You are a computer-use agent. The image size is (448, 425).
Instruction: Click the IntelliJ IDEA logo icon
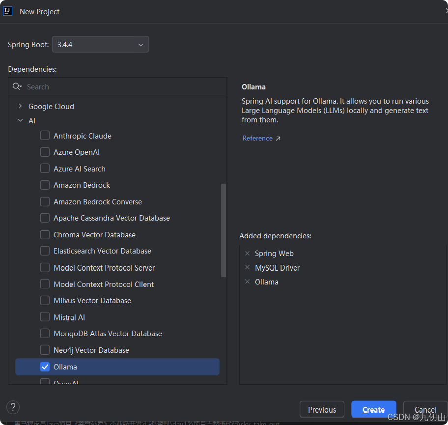pyautogui.click(x=7, y=11)
